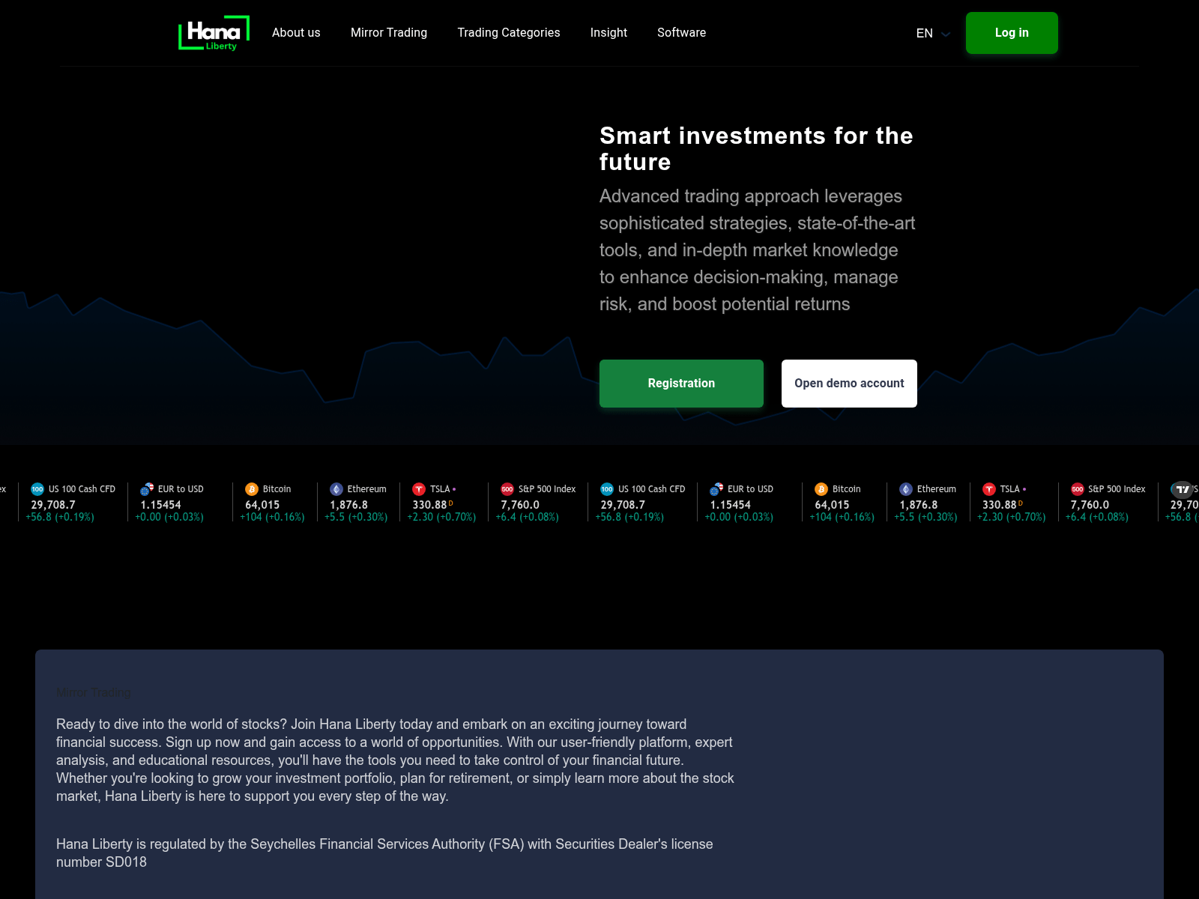
Task: Click the Hana Liberty logo
Action: click(214, 33)
